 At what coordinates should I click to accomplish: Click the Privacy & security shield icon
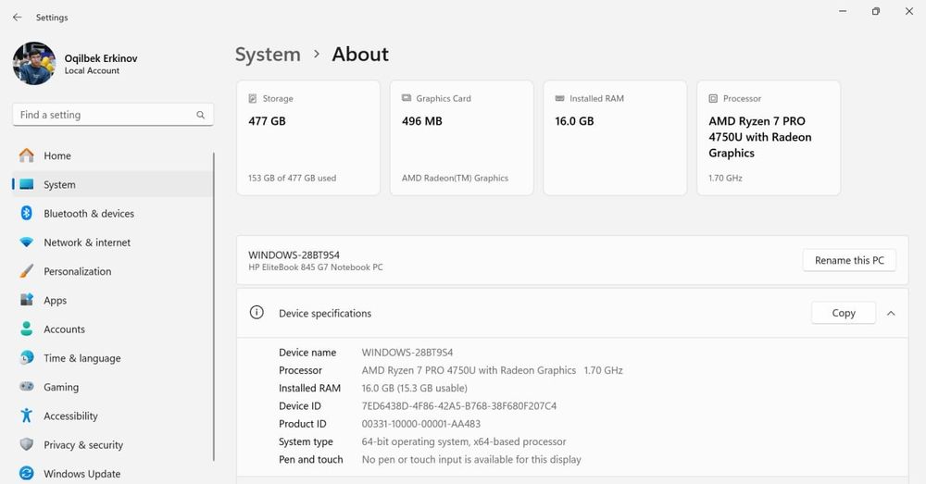[x=27, y=444]
